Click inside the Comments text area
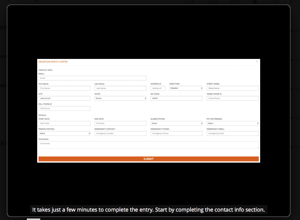 [x=148, y=145]
